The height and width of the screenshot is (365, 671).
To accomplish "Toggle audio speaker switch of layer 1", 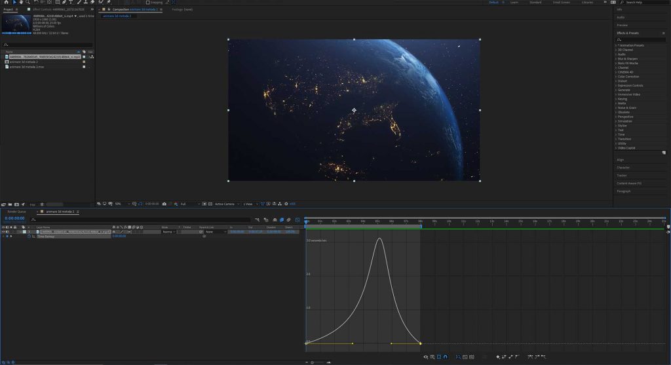I will coord(7,232).
